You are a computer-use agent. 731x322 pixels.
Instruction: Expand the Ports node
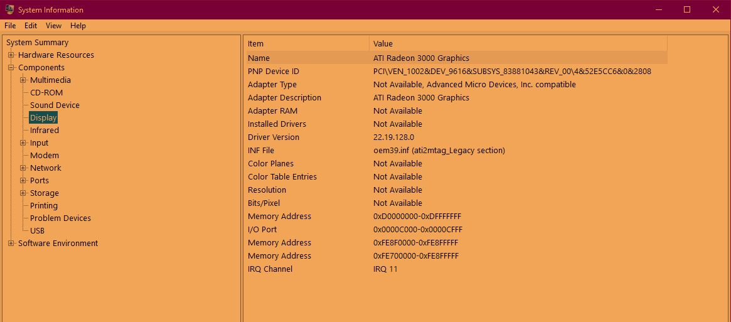pyautogui.click(x=23, y=181)
